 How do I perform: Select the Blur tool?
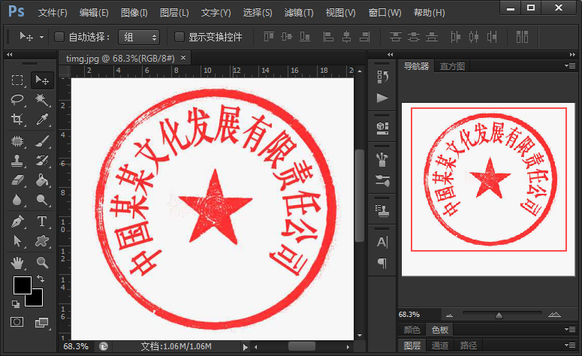(x=17, y=200)
